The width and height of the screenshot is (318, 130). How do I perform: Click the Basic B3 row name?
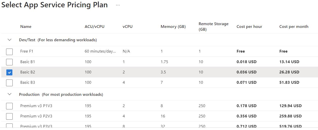[28, 82]
